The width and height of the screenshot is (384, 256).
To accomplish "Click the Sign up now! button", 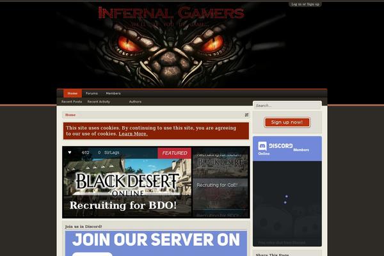I will (x=287, y=122).
